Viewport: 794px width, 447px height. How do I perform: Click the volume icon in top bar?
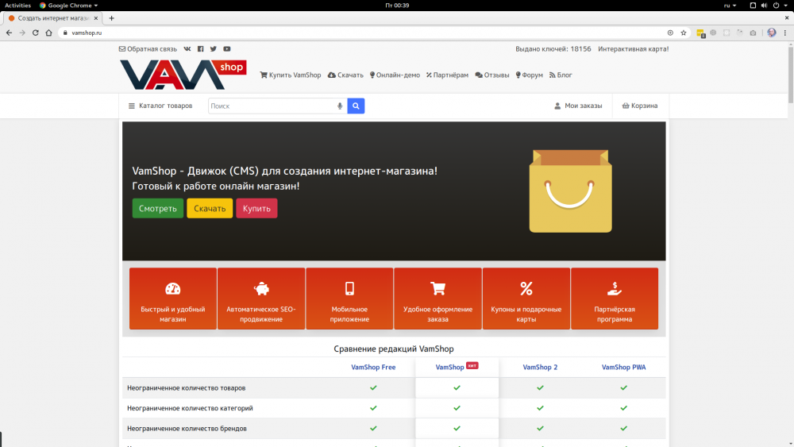pos(764,5)
